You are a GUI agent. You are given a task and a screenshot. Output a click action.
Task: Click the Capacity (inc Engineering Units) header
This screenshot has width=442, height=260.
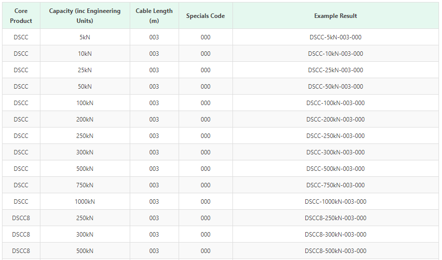tap(85, 16)
